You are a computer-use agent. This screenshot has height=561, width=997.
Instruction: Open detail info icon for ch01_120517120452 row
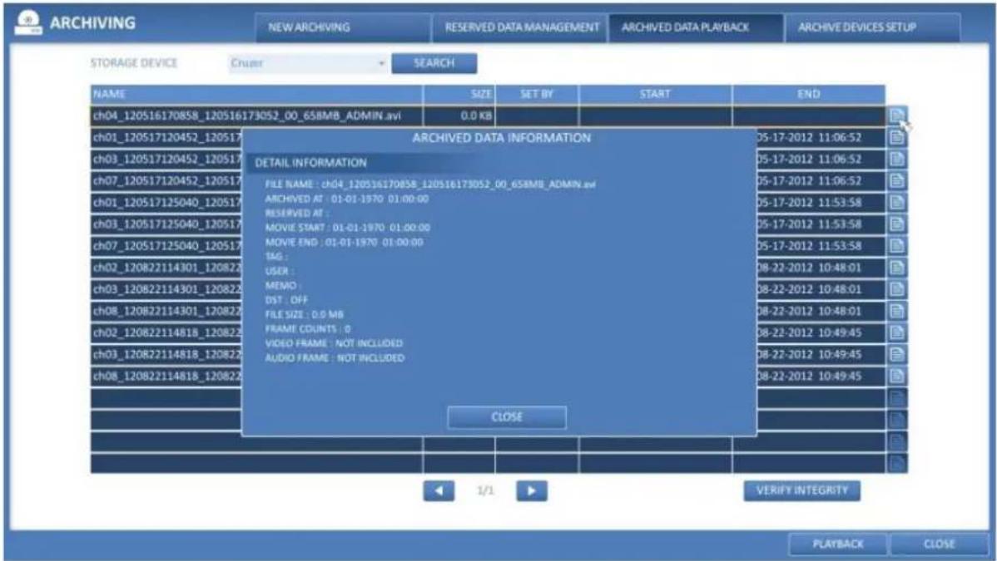click(896, 137)
